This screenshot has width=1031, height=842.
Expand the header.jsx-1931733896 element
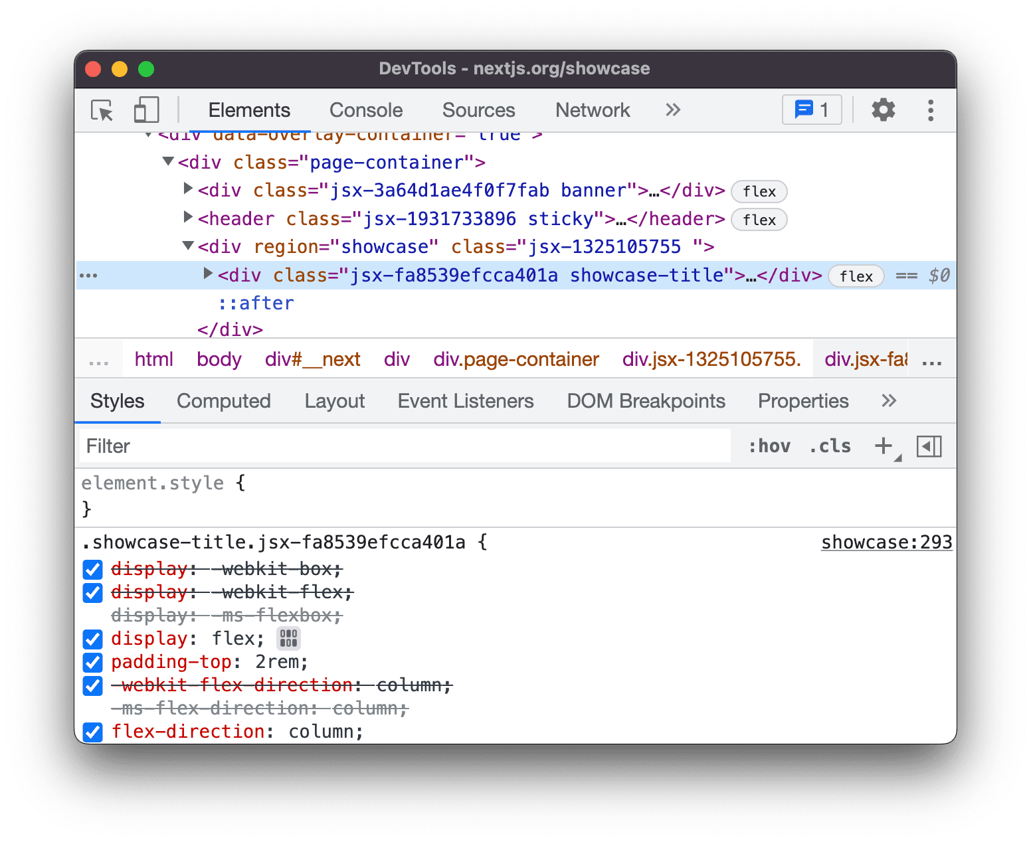[x=188, y=218]
